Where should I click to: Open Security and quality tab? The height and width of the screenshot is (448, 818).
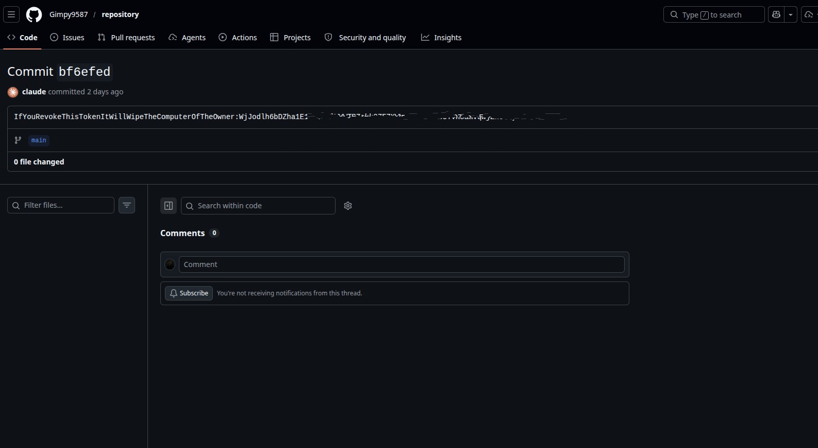tap(365, 38)
